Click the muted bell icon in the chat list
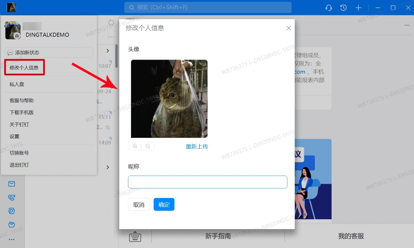 coord(108,128)
